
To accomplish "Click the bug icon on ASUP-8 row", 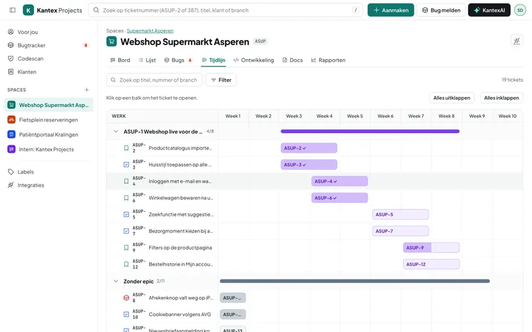I will click(x=126, y=297).
